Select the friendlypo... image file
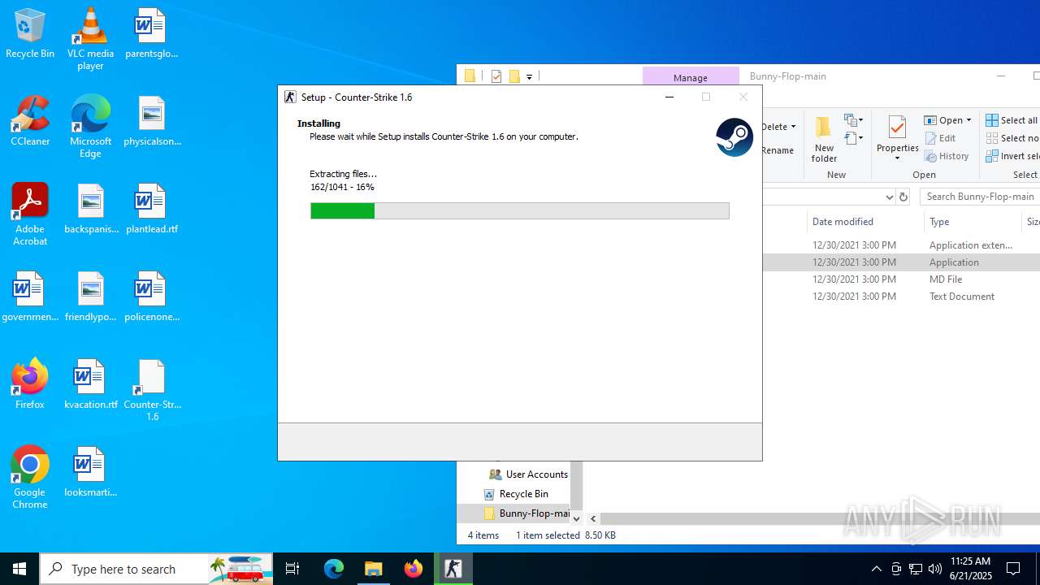This screenshot has height=585, width=1040. coord(91,297)
